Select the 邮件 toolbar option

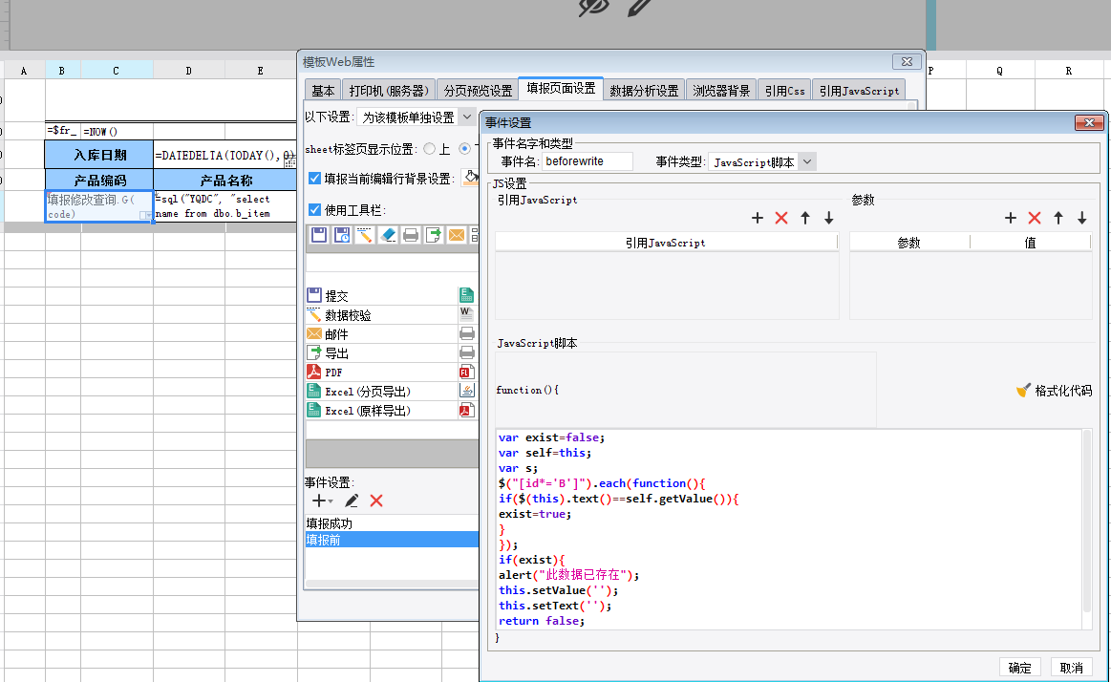[x=382, y=333]
